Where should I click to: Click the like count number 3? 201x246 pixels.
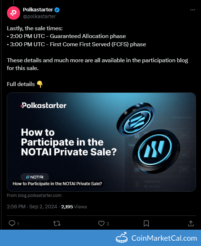tap(108, 224)
